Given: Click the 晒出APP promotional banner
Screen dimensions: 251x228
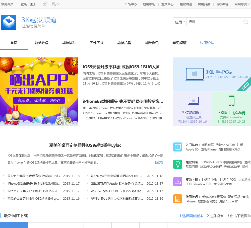Looking at the screenshot, I should pos(39,92).
